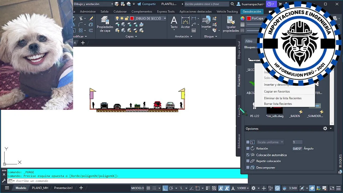Click the transparency checker icon in the status bar
The width and height of the screenshot is (343, 193).
coord(214,188)
